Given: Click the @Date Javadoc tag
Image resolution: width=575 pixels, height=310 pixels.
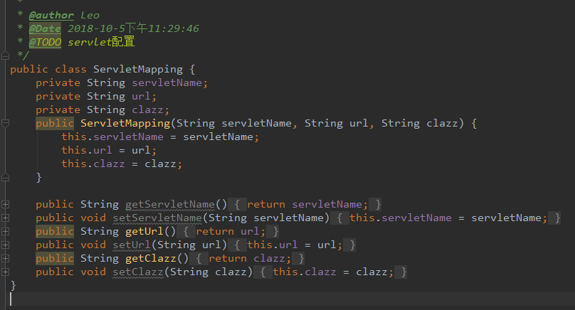Looking at the screenshot, I should (x=45, y=28).
